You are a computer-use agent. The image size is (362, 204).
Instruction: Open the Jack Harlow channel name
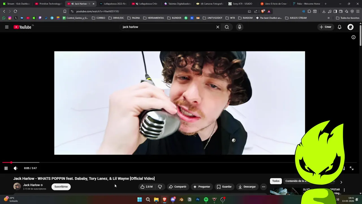[x=31, y=185]
